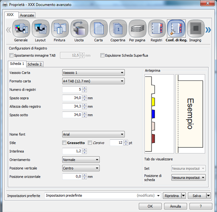Switch to the Avanzate tab
This screenshot has width=217, height=212.
[x=27, y=15]
